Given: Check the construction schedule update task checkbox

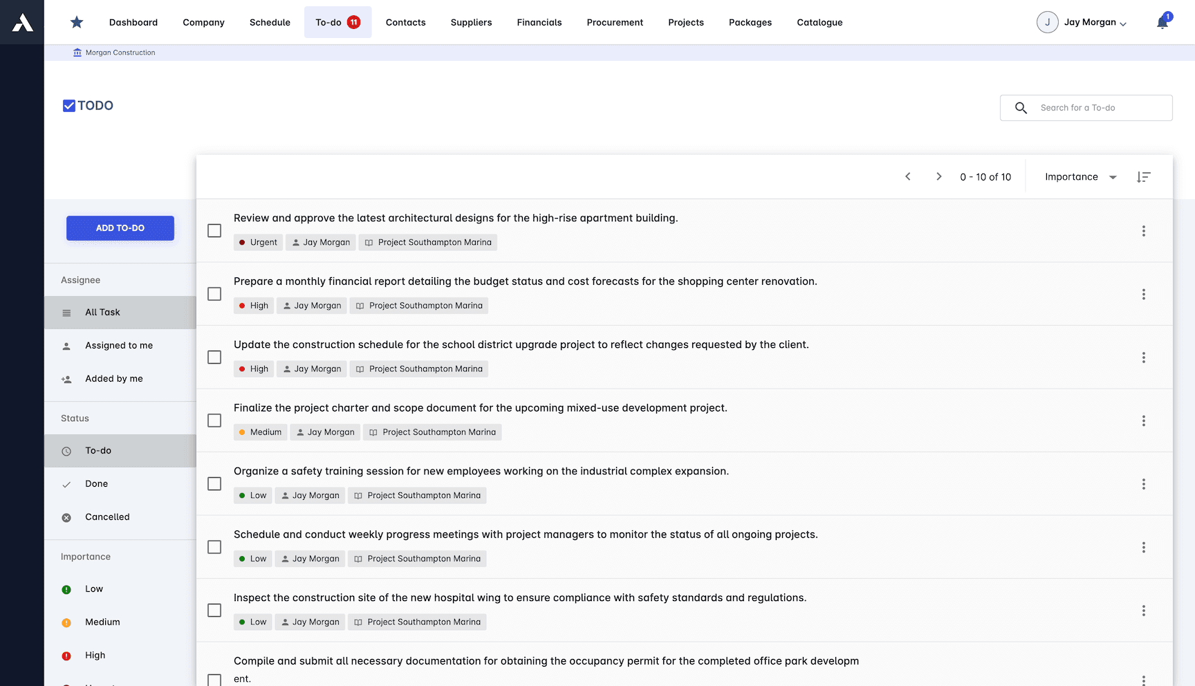Looking at the screenshot, I should click(214, 357).
